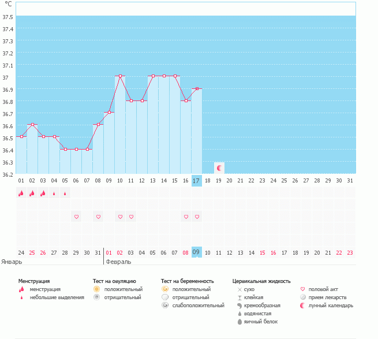Click the light discharge icon under day 05
378x339 pixels.
[x=65, y=193]
